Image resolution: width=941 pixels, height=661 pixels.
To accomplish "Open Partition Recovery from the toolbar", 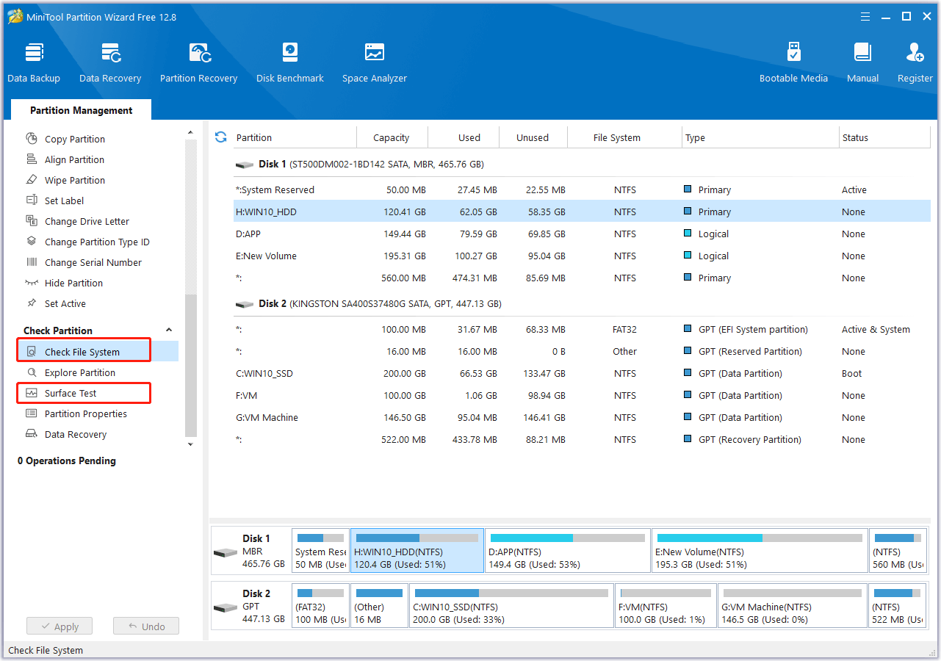I will click(x=199, y=62).
